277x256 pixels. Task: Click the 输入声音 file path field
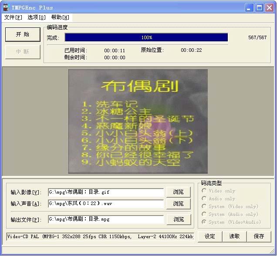[106, 203]
